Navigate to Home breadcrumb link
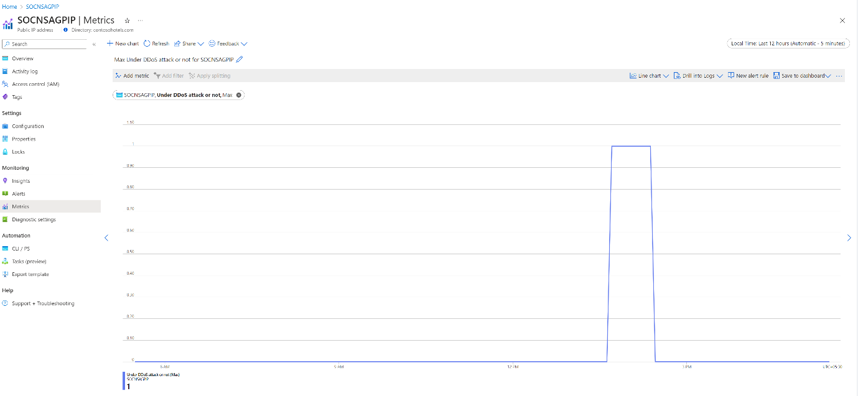This screenshot has width=858, height=396. [x=9, y=6]
